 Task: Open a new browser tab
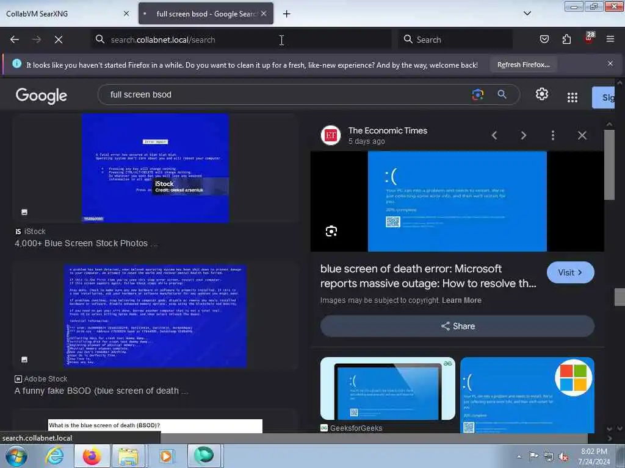click(x=286, y=14)
